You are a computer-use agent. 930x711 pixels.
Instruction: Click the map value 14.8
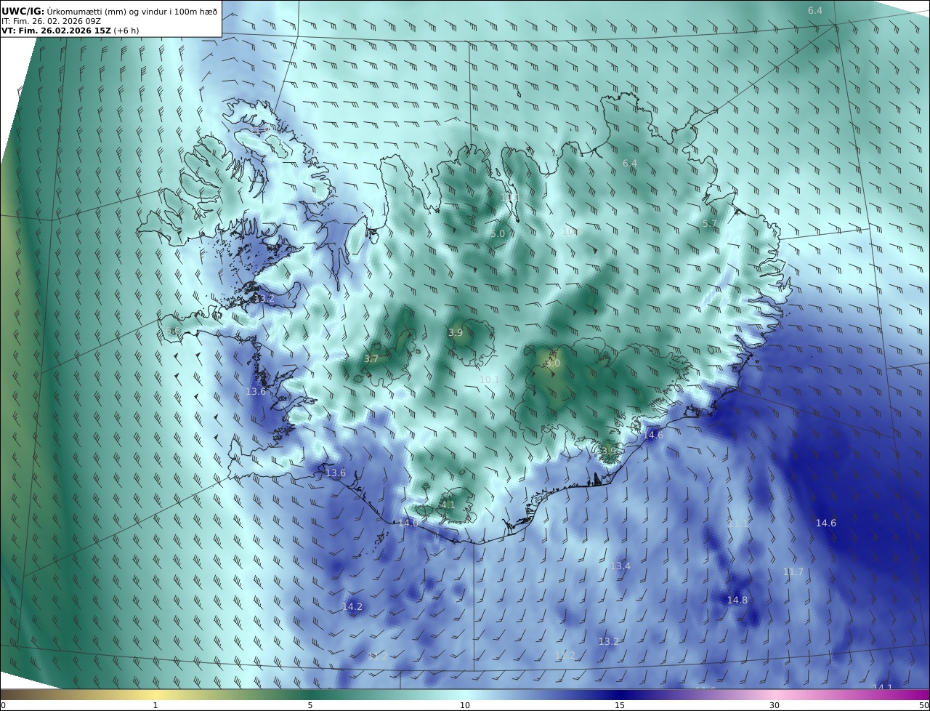tap(737, 600)
